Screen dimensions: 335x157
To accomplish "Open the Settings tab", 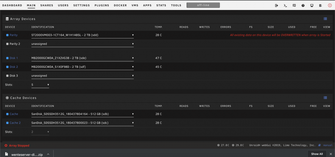I will [x=82, y=5].
